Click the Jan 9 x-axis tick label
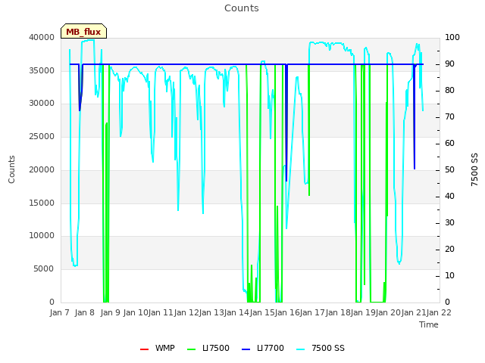 (111, 312)
